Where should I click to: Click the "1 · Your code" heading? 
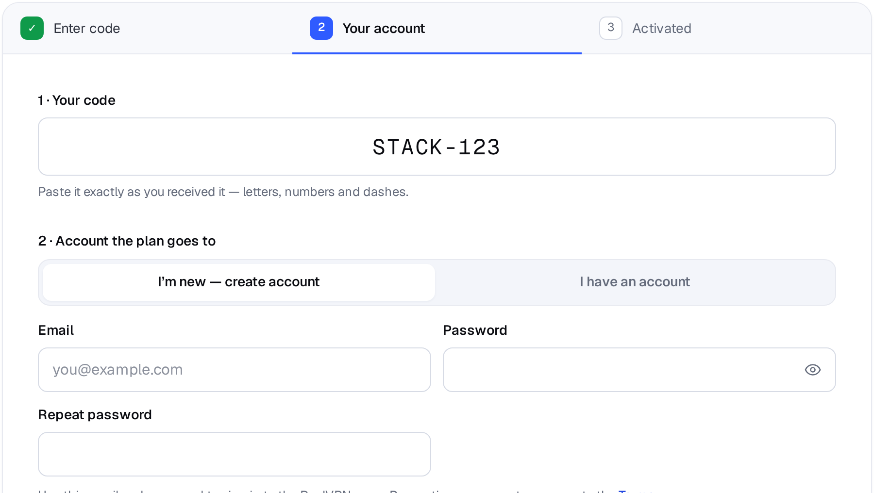77,100
